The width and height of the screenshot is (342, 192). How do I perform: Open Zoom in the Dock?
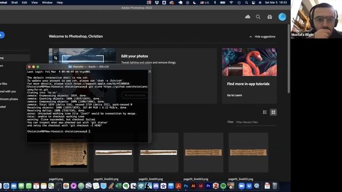point(242,186)
